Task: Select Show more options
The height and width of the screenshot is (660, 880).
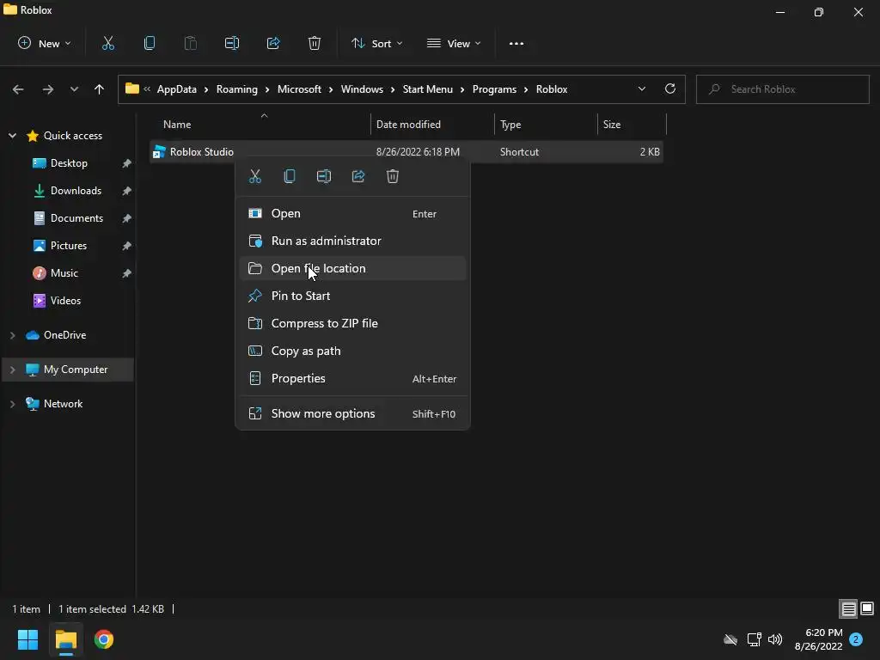Action: tap(352, 413)
